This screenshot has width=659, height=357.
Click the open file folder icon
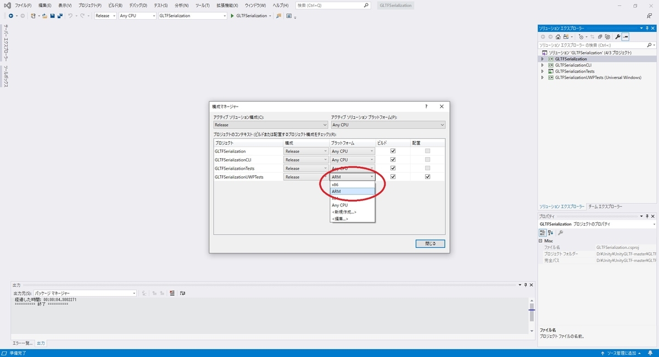click(45, 15)
